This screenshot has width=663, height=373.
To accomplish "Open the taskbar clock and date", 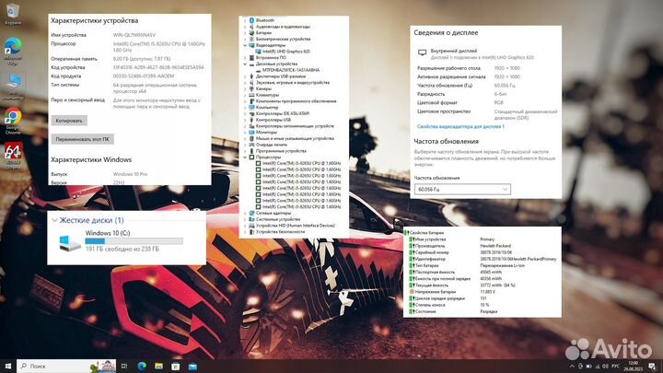I will click(x=633, y=367).
